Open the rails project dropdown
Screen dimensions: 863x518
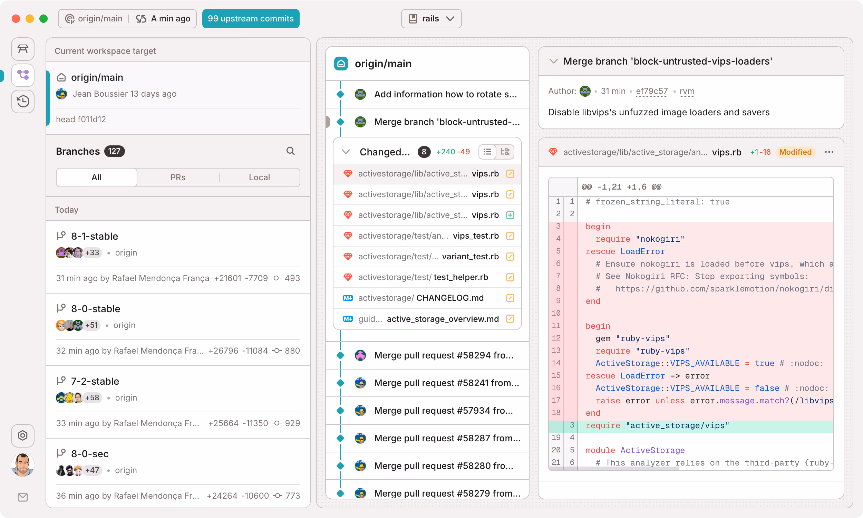pyautogui.click(x=431, y=19)
